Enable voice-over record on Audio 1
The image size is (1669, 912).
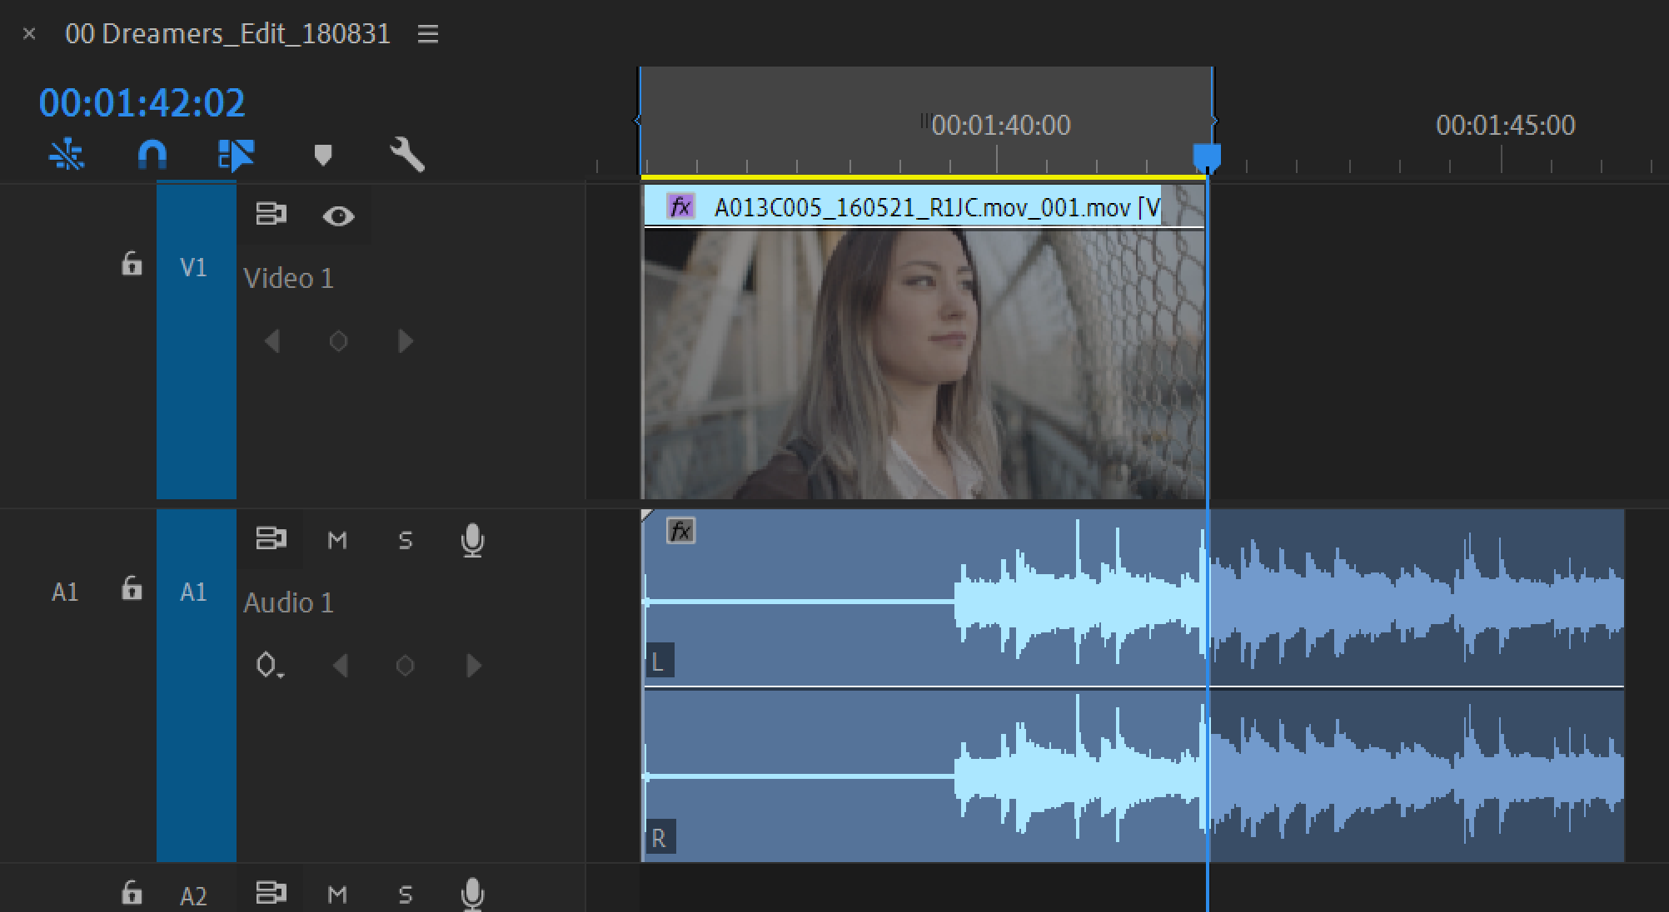point(472,540)
